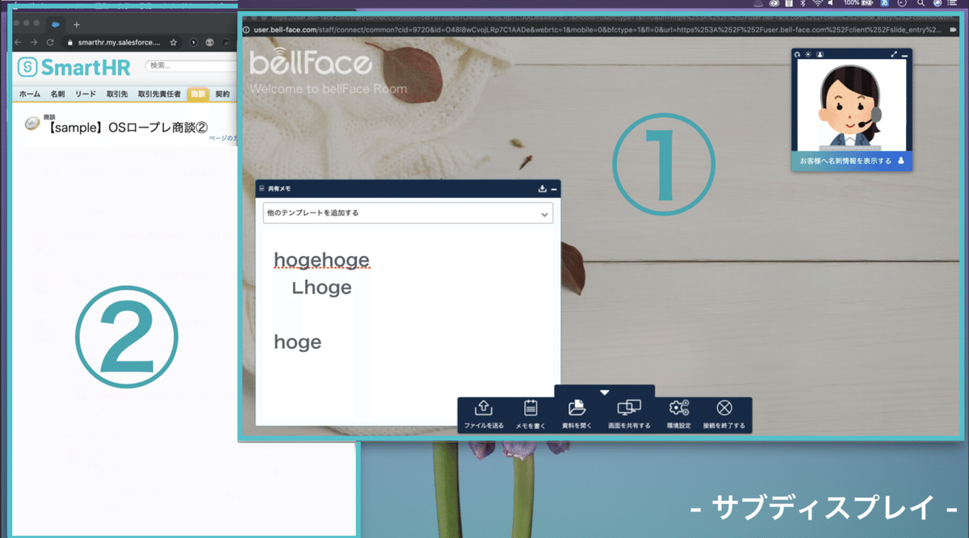The image size is (969, 538).
Task: Start screen sharing via 画面を共有する icon
Action: 628,408
